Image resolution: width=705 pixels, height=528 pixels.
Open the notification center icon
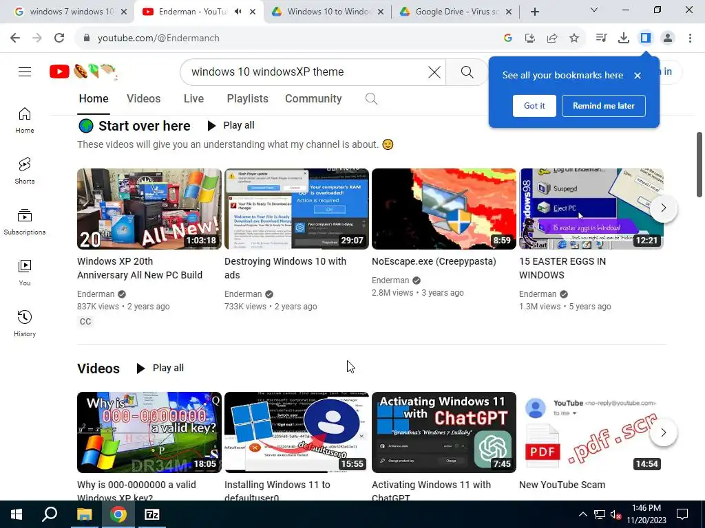(682, 514)
